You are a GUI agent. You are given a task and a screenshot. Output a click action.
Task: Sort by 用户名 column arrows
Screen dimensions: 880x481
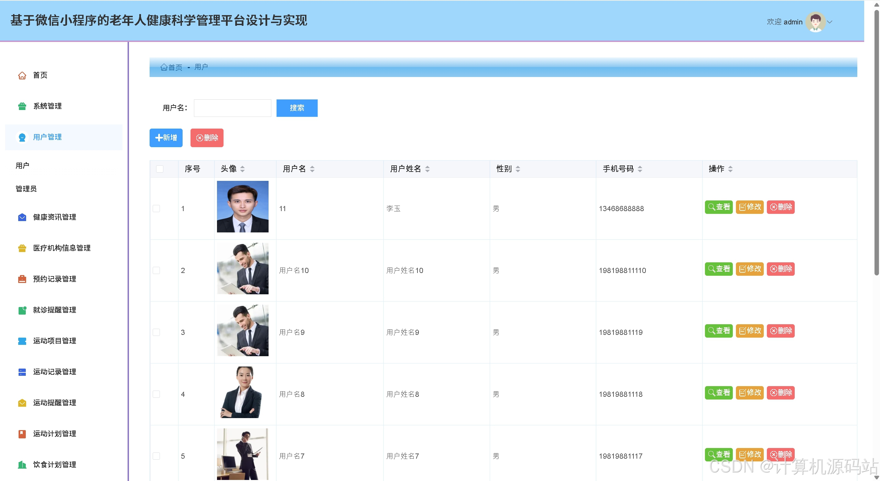(312, 169)
